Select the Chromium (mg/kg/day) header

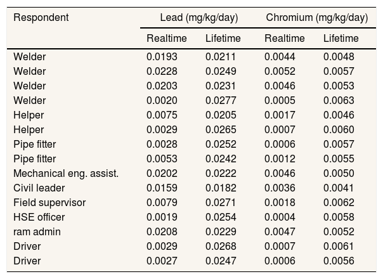pos(316,18)
